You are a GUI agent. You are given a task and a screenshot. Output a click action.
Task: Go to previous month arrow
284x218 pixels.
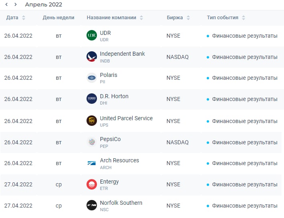click(6, 4)
